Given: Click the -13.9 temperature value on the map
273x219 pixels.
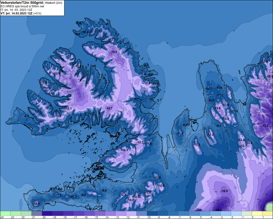Looking at the screenshot, I should (36, 203).
